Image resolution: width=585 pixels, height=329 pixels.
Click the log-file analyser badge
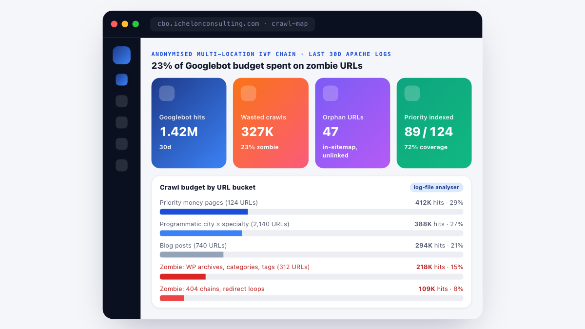point(436,187)
